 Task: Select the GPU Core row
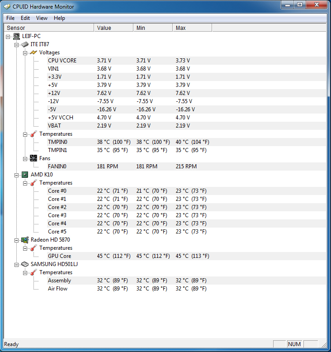(x=186, y=256)
